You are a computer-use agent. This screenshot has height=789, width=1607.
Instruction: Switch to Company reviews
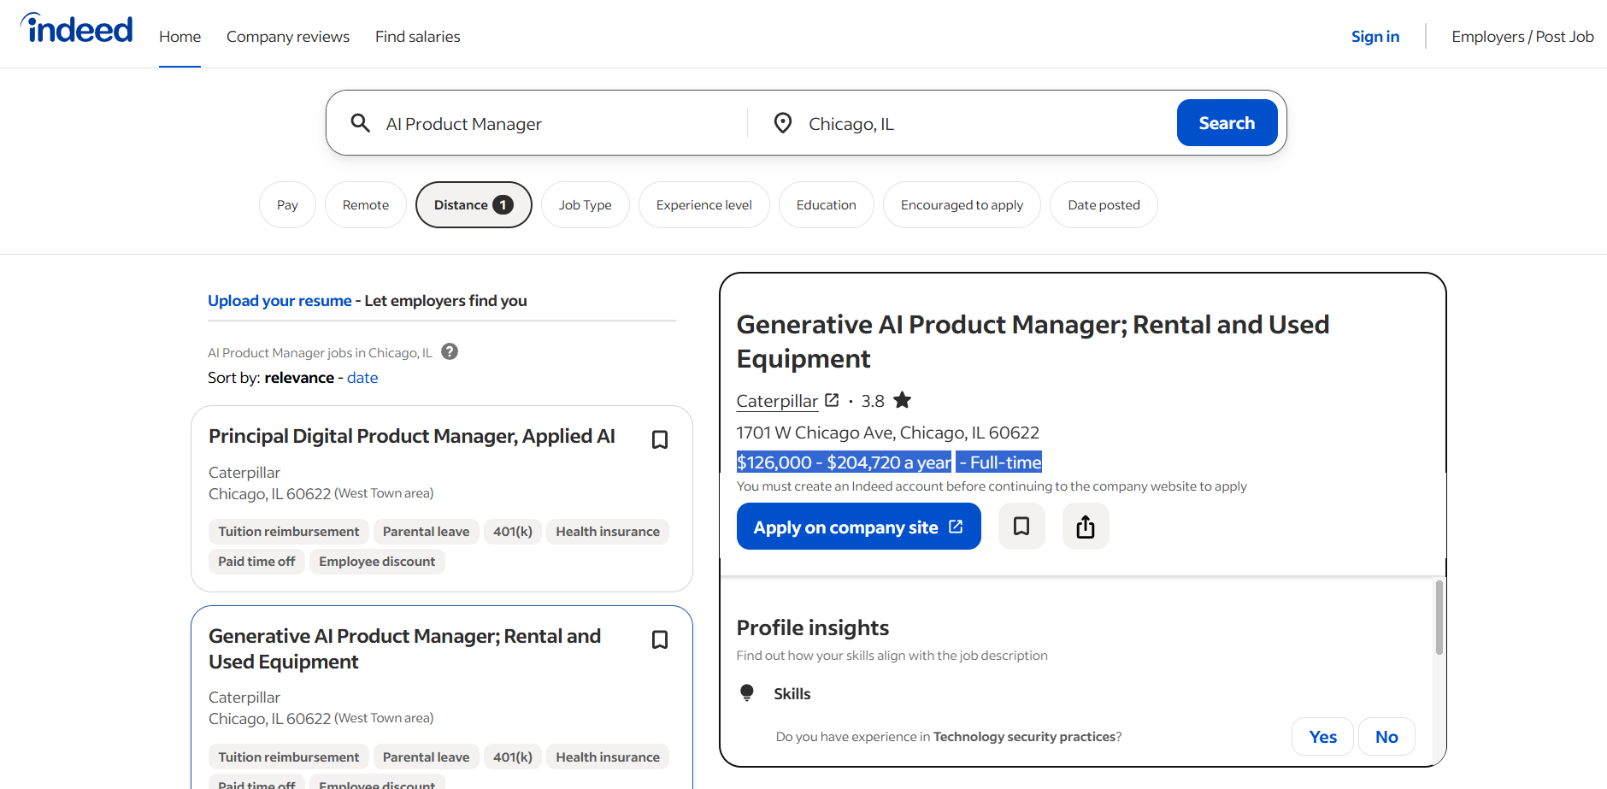(287, 36)
